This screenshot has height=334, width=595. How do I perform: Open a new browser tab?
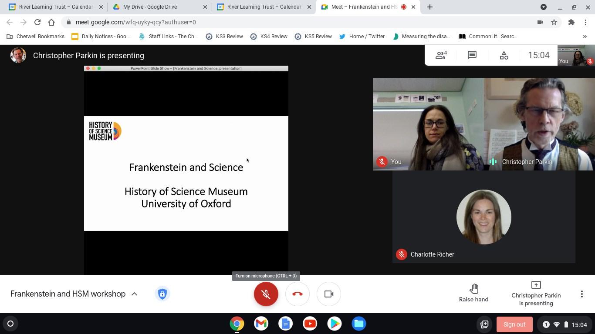430,7
